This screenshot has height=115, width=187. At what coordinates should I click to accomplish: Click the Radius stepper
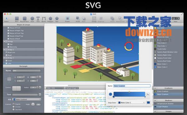[37, 87]
